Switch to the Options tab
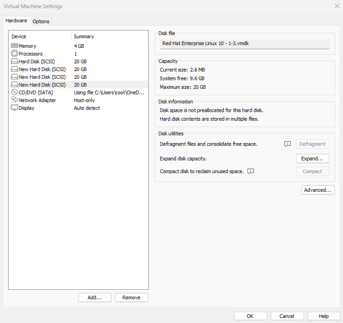 click(x=41, y=21)
